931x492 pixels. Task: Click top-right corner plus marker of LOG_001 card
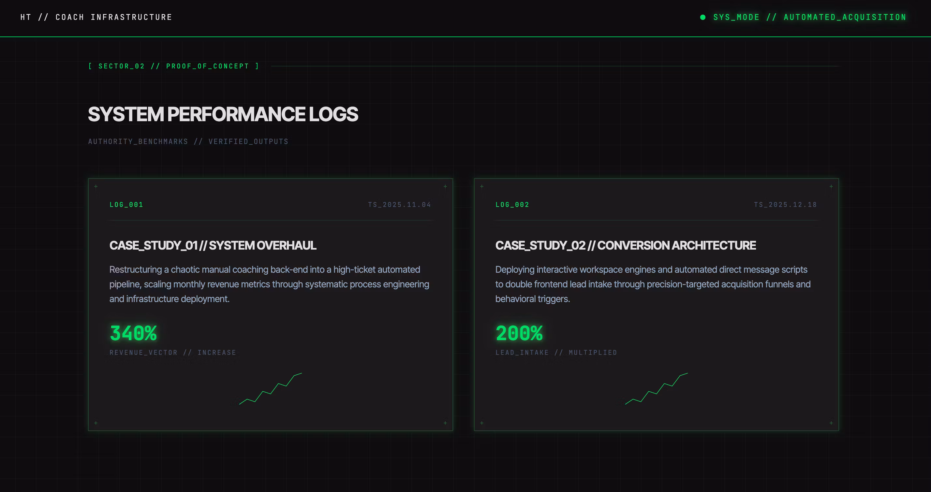[x=445, y=187]
